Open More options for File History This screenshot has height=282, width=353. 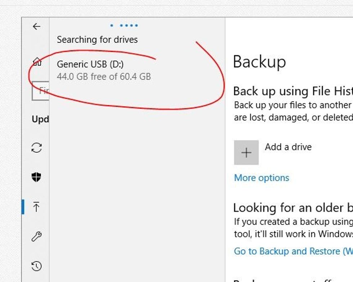click(x=261, y=178)
